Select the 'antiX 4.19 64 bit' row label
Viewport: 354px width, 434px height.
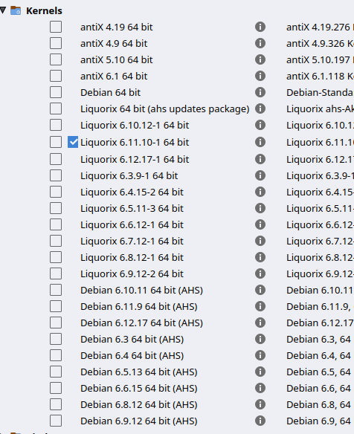tap(116, 27)
